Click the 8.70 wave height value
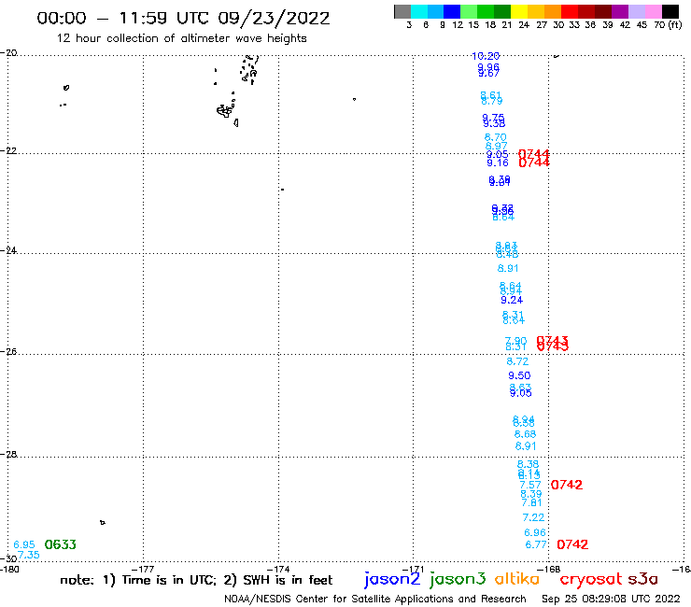This screenshot has height=607, width=691. tap(495, 137)
